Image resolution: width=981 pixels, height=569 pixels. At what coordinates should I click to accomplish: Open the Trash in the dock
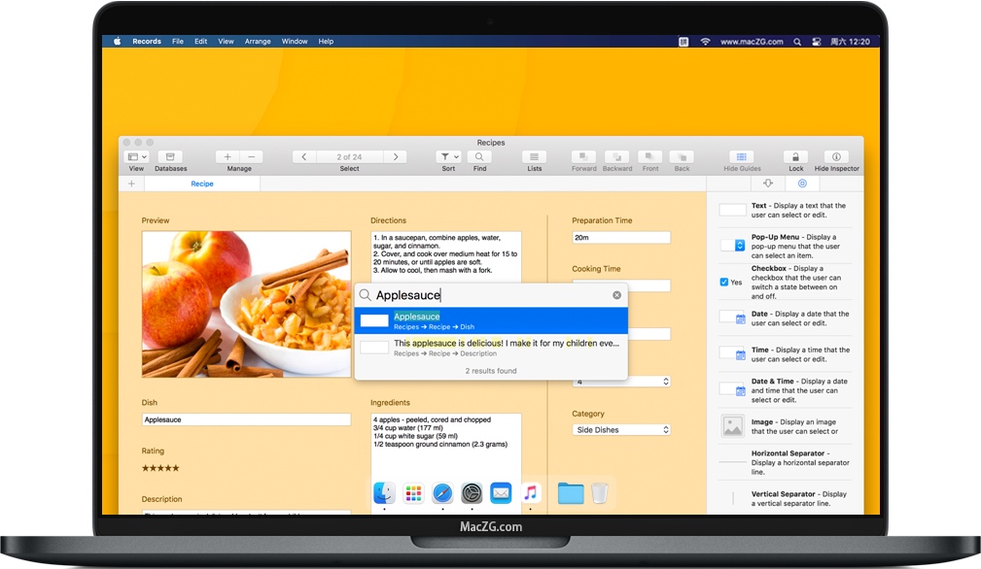[x=599, y=493]
